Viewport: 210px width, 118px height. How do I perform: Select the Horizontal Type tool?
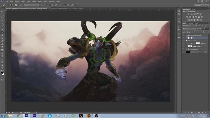click(2, 56)
